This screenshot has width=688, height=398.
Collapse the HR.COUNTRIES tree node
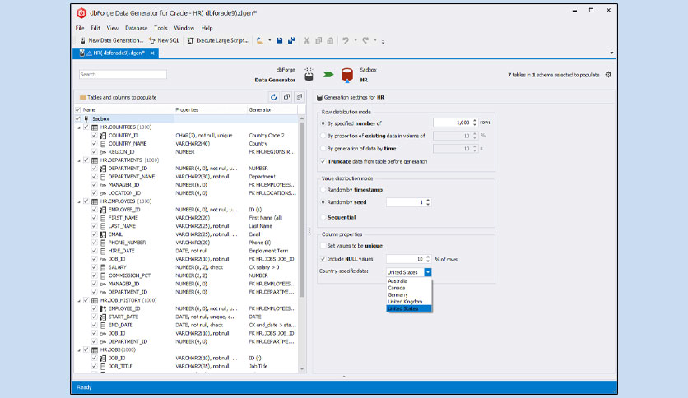pyautogui.click(x=79, y=127)
